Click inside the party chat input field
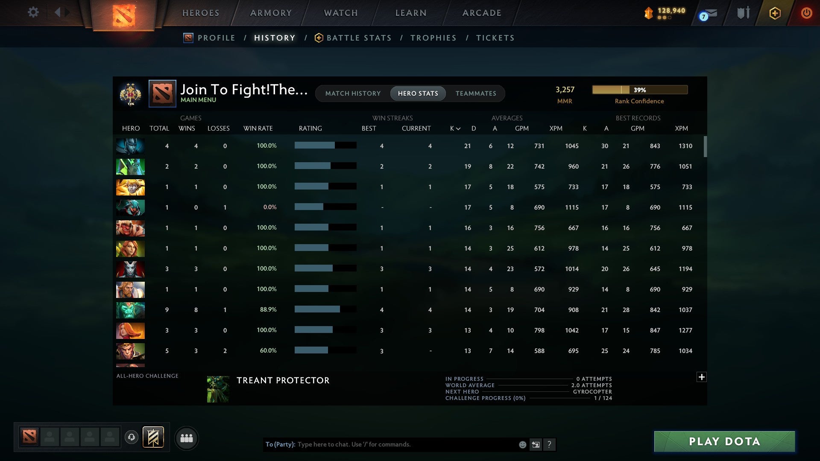The width and height of the screenshot is (820, 461). (x=384, y=444)
